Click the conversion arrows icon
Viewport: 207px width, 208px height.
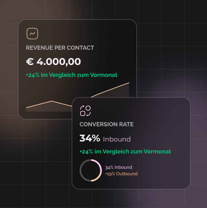85,110
